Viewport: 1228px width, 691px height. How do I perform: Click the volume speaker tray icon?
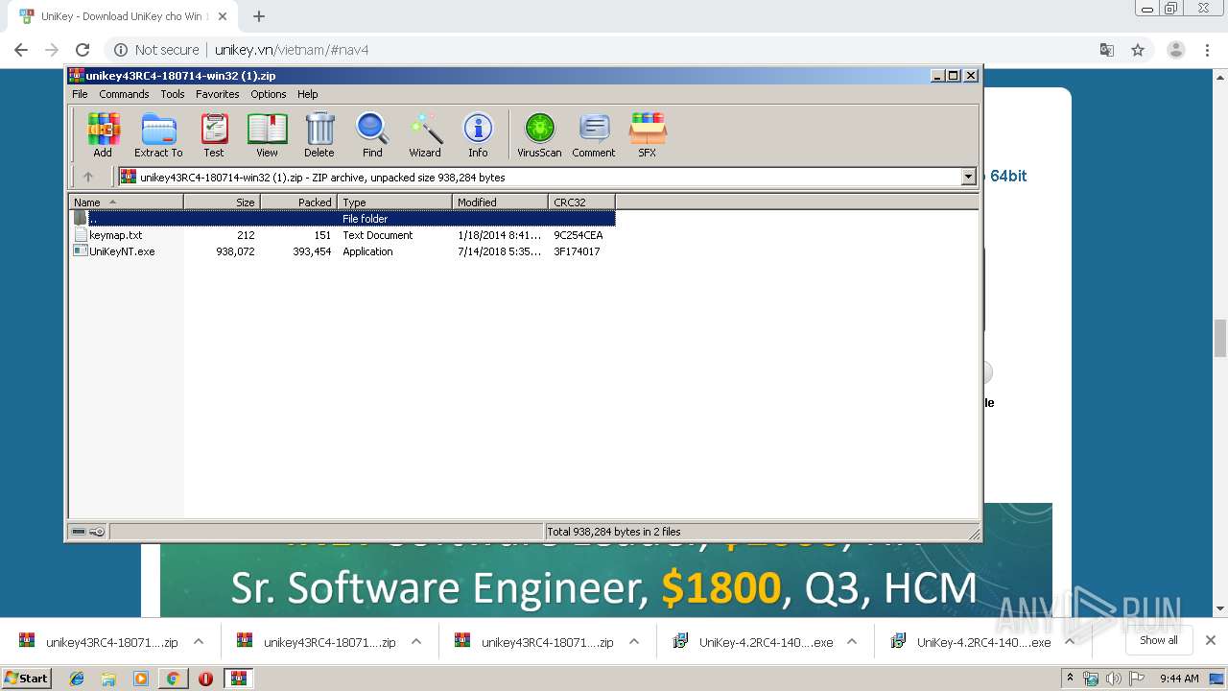tap(1113, 679)
